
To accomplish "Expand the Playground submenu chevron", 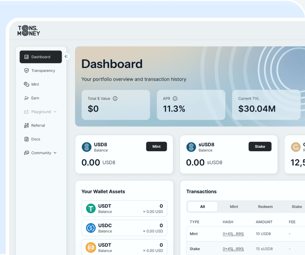I will tap(55, 112).
